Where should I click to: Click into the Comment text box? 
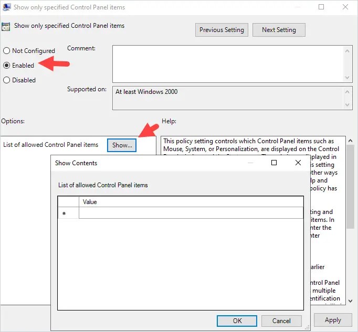228,64
